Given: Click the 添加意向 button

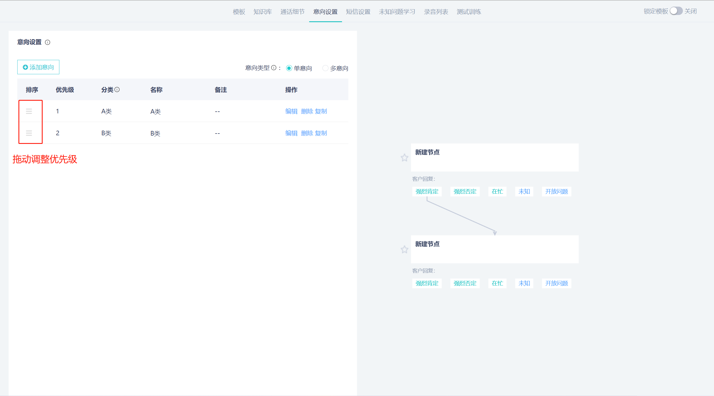Looking at the screenshot, I should click(38, 67).
